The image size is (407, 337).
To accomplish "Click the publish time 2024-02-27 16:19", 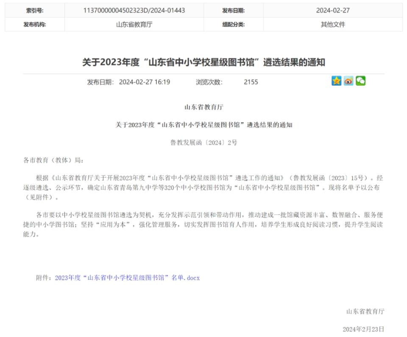I will coord(145,82).
